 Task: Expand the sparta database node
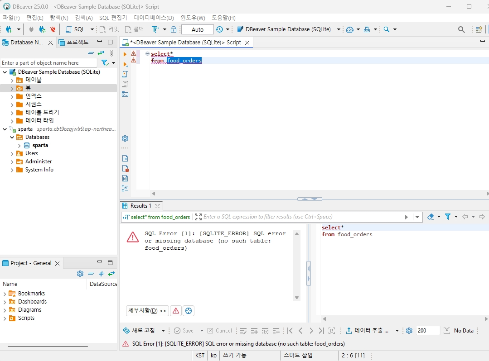19,145
